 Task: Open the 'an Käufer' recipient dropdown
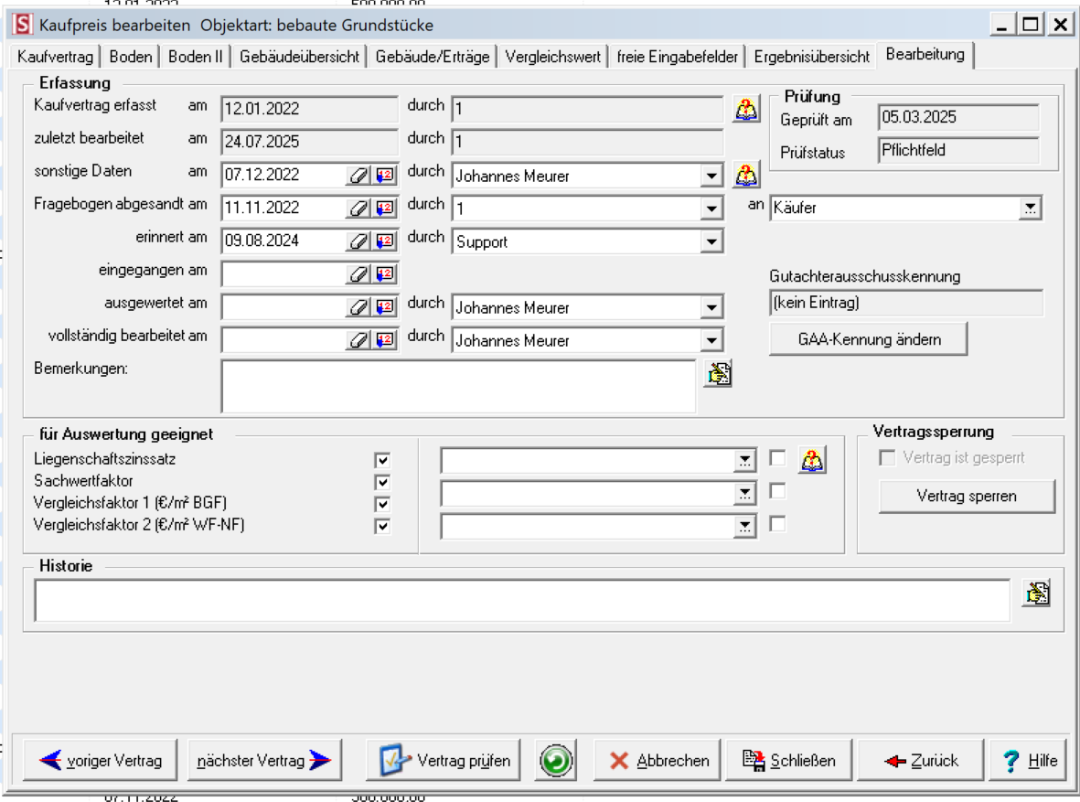coord(1030,209)
